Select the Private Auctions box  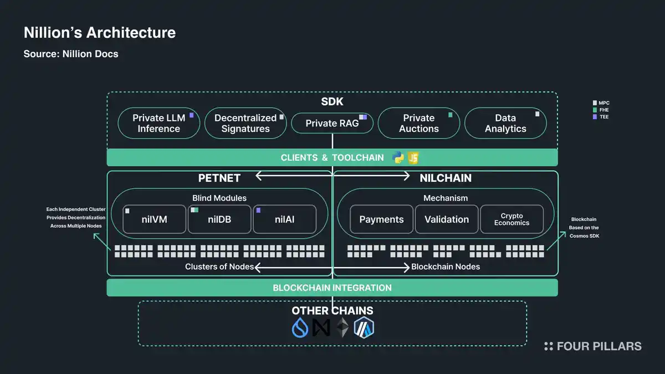[418, 123]
